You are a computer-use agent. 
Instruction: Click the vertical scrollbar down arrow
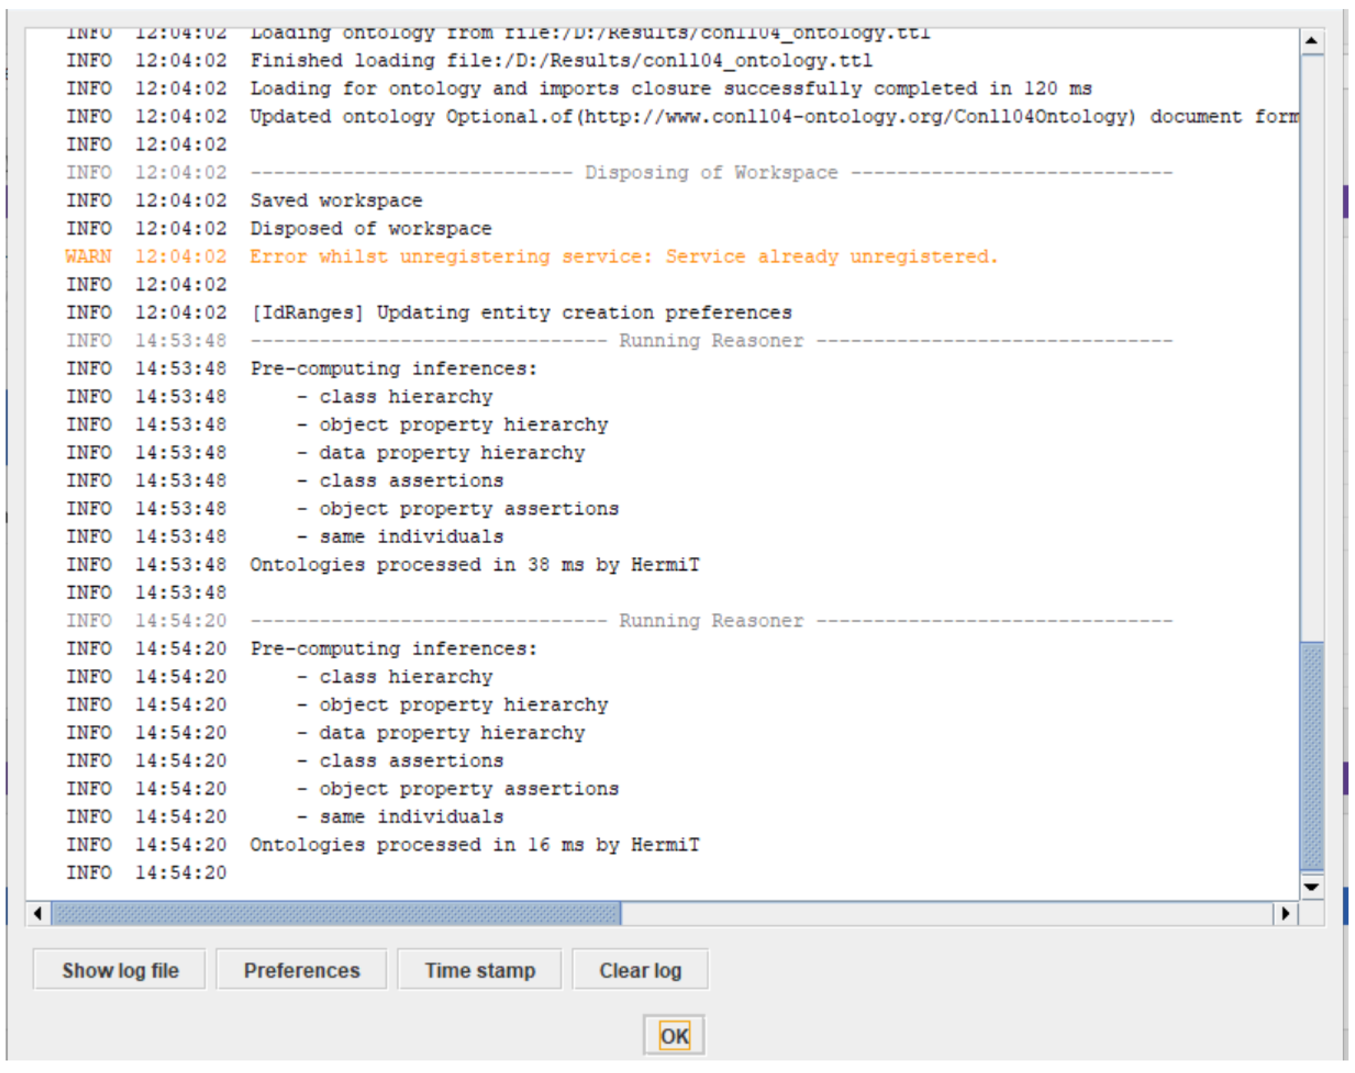click(1312, 886)
